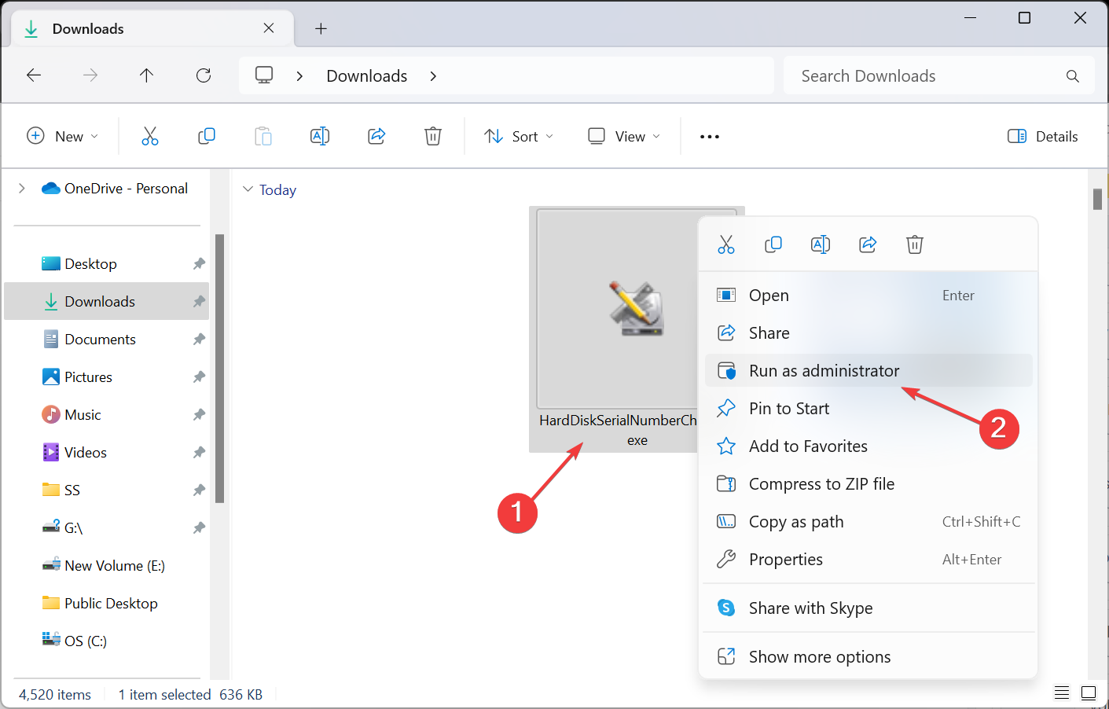Choose Compress to ZIP file
Viewport: 1109px width, 709px height.
(x=868, y=484)
